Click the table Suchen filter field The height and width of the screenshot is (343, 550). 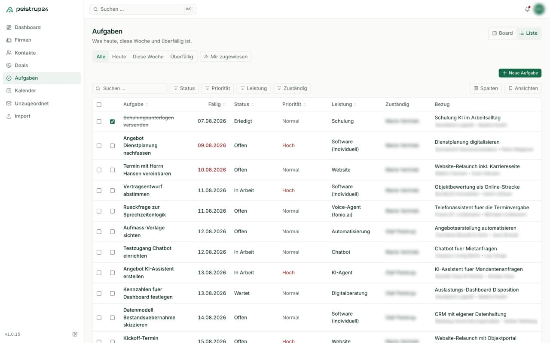point(129,88)
